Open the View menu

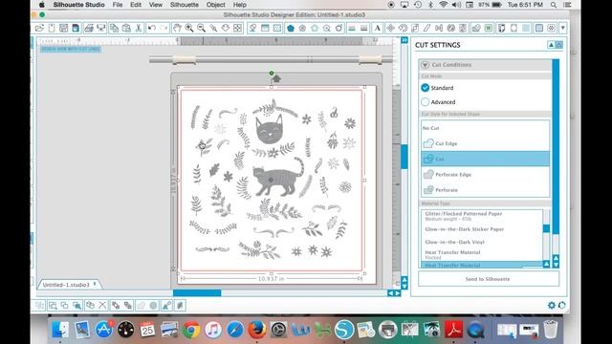[155, 5]
